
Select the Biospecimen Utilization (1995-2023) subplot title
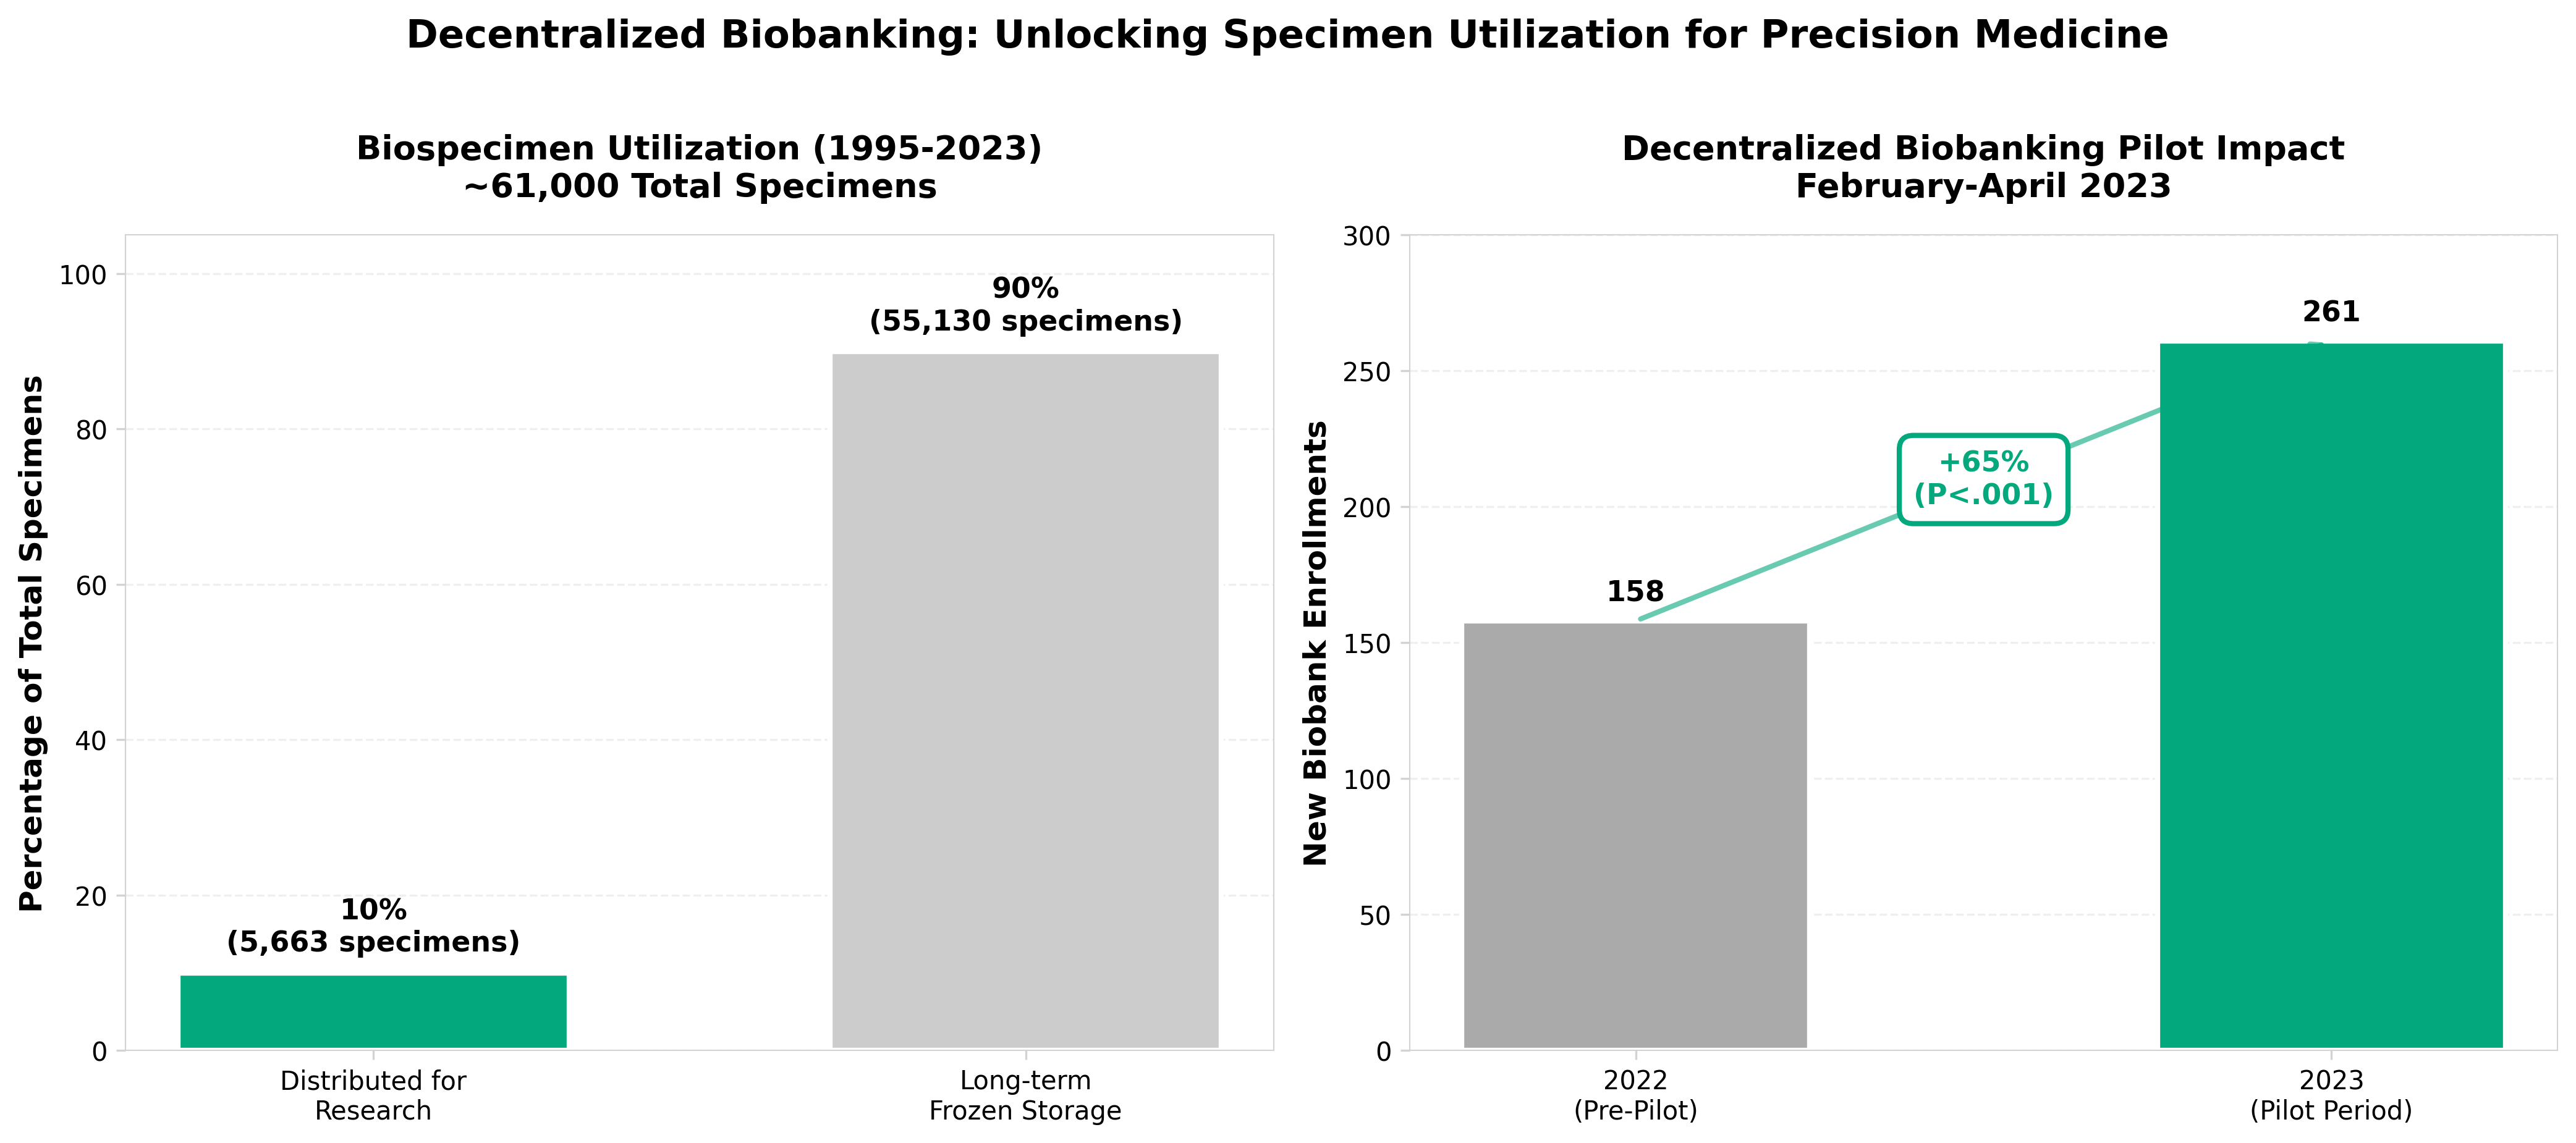tap(699, 167)
